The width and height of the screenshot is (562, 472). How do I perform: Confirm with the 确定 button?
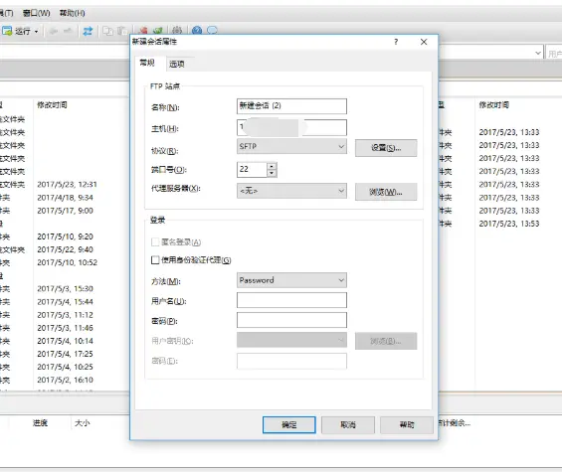click(x=289, y=424)
